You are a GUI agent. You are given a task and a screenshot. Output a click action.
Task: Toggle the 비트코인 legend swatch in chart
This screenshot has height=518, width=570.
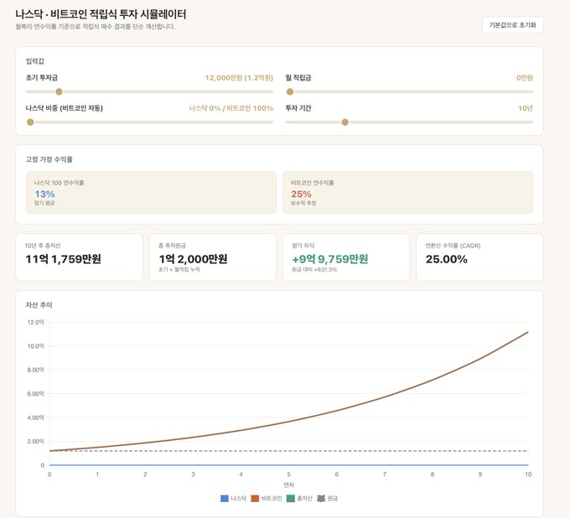255,499
